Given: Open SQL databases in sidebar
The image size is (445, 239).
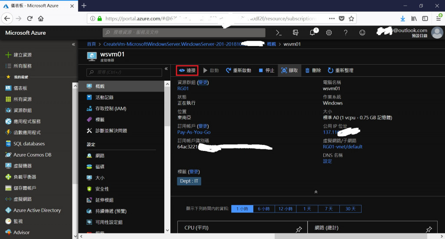Looking at the screenshot, I should coord(25,144).
